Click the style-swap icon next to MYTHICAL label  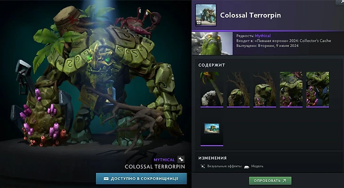pos(181,159)
